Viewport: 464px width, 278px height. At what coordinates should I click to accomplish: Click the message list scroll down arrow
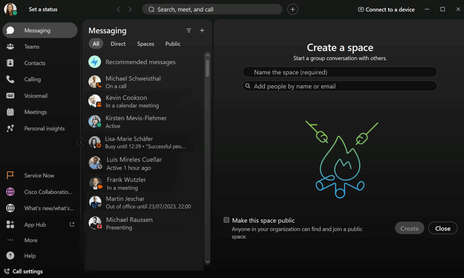207,262
